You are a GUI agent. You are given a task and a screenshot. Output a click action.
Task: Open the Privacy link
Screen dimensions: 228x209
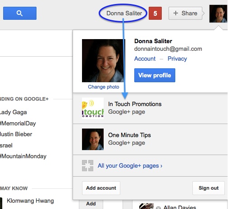[177, 58]
